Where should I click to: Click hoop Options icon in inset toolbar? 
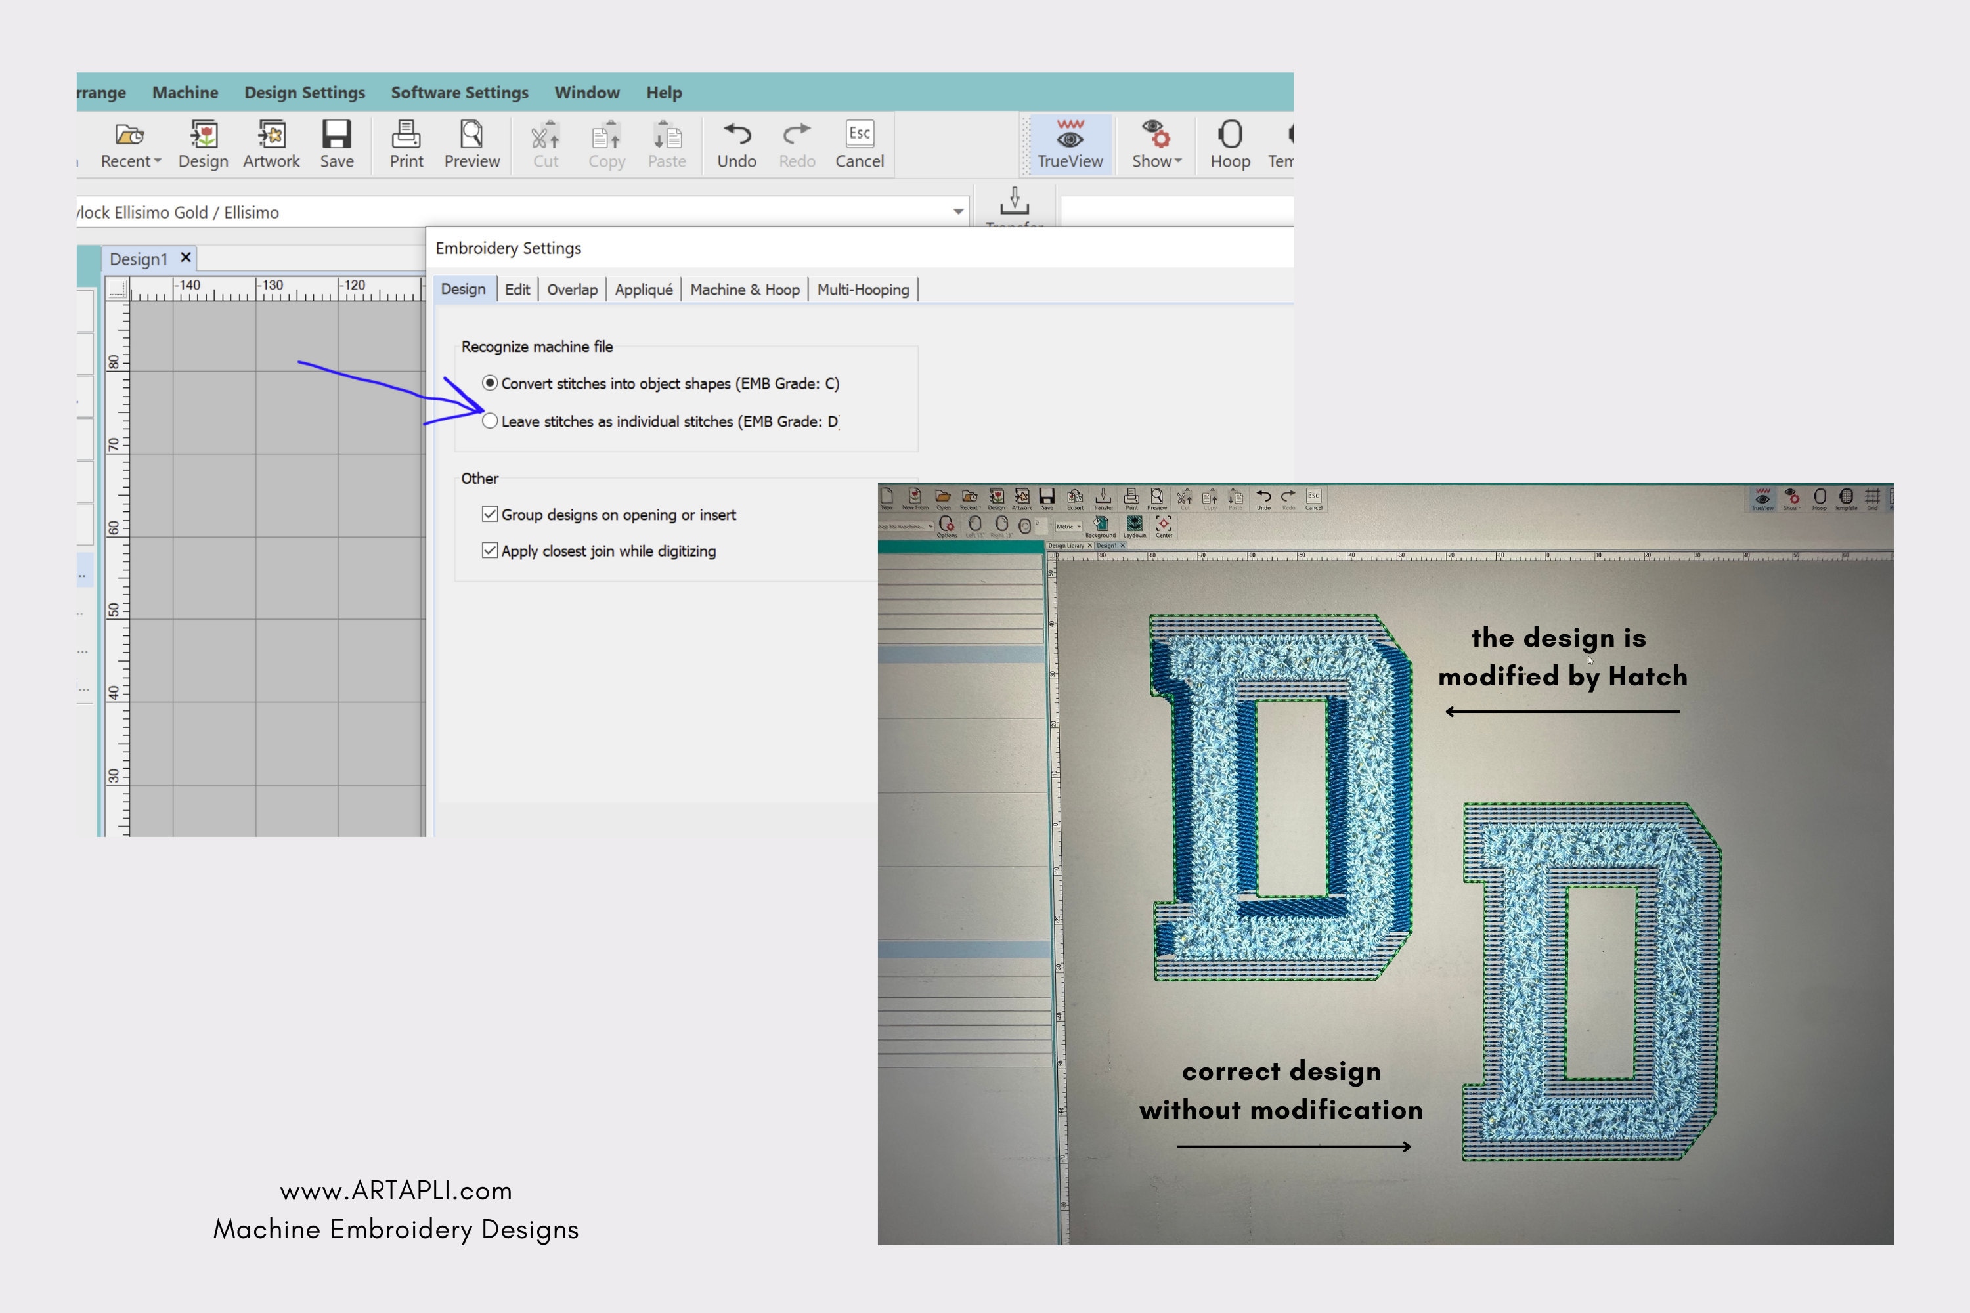948,527
